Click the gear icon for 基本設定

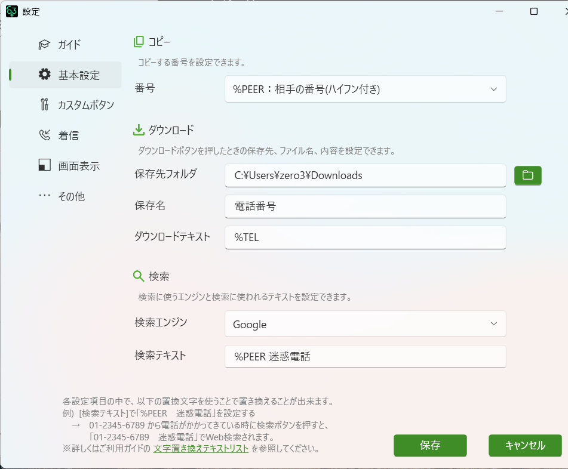(x=44, y=75)
